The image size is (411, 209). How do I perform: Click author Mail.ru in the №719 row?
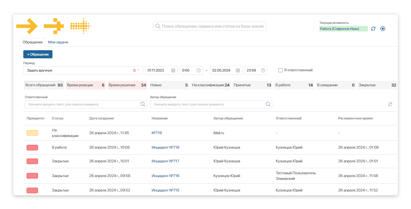pos(219,133)
